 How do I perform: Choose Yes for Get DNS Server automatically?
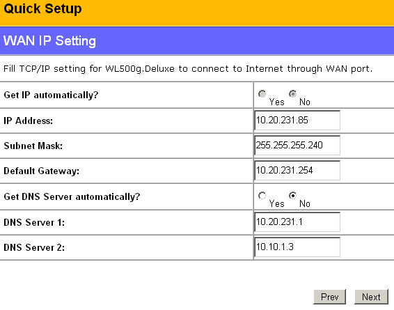pos(262,196)
